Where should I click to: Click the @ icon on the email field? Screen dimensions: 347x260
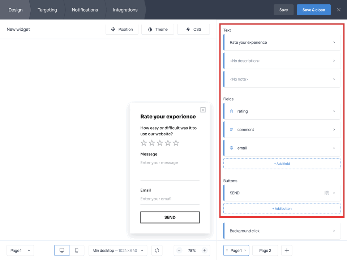[x=232, y=148]
